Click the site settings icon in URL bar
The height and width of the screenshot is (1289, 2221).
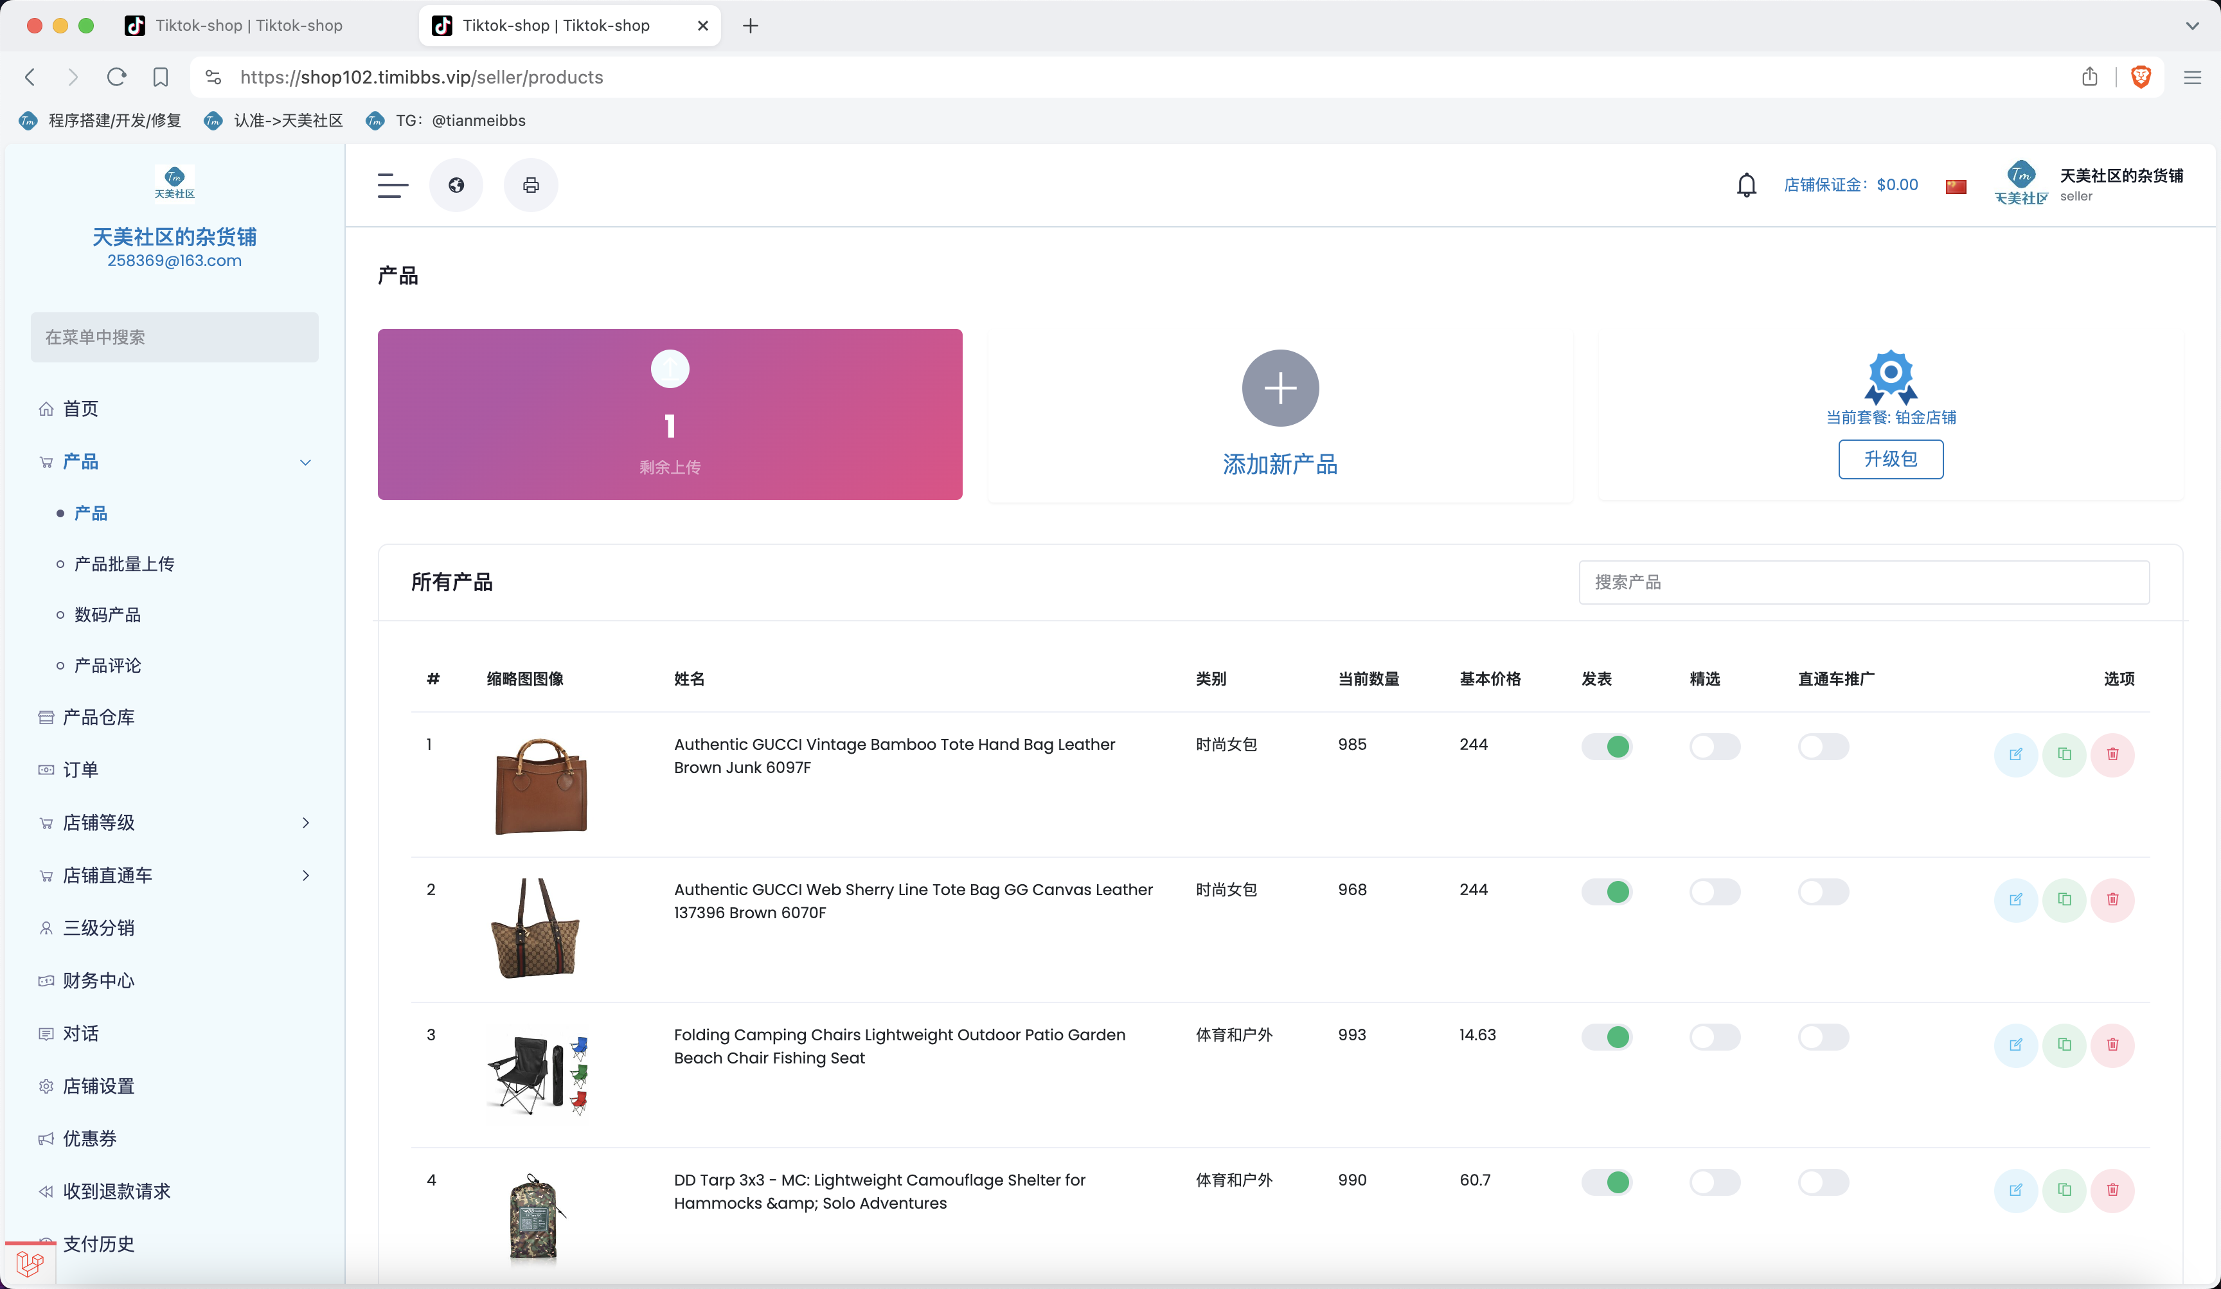(213, 78)
